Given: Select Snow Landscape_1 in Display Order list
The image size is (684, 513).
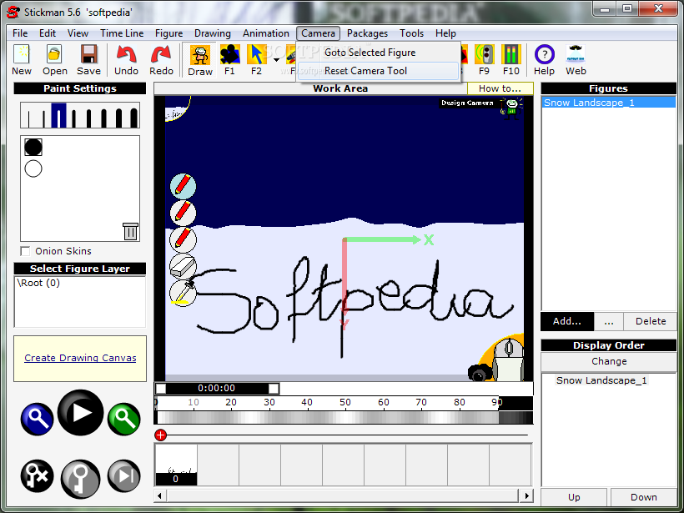Looking at the screenshot, I should [601, 380].
